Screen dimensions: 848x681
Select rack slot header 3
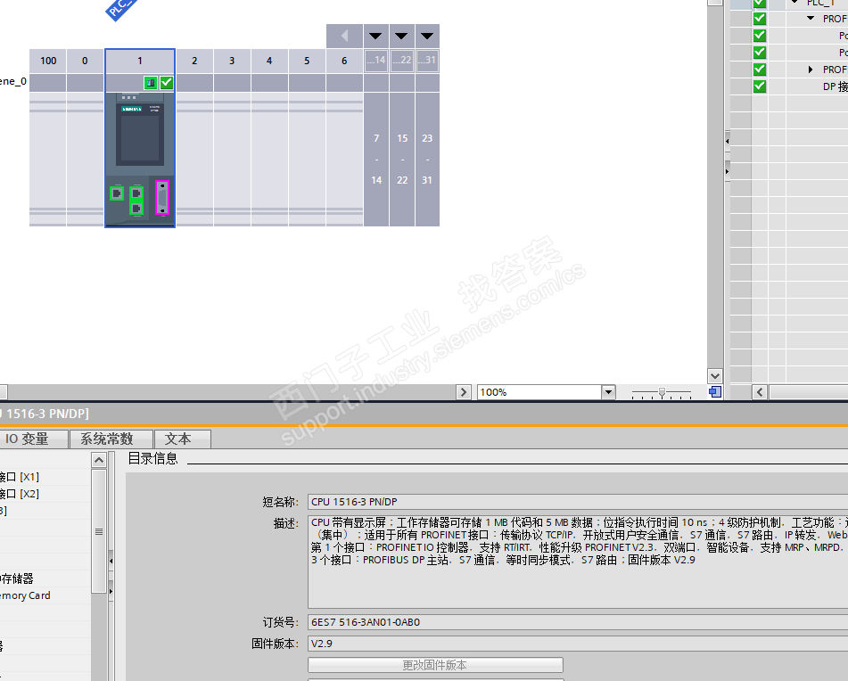[232, 62]
